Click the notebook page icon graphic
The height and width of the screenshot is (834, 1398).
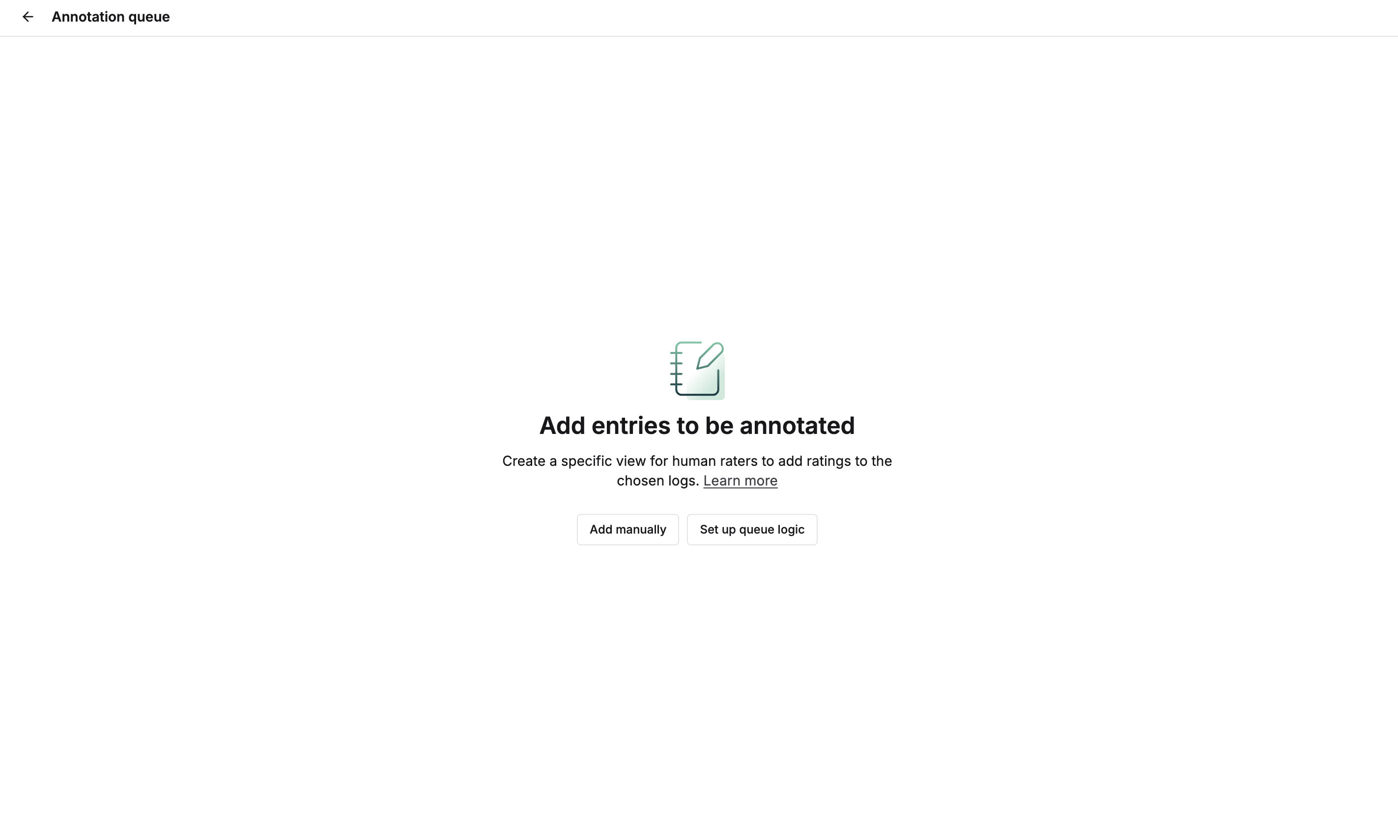[696, 369]
